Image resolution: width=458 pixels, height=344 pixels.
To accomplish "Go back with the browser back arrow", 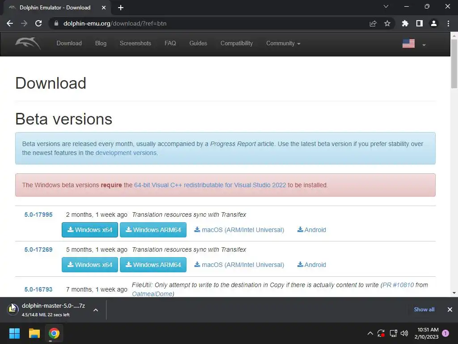I will pos(10,23).
